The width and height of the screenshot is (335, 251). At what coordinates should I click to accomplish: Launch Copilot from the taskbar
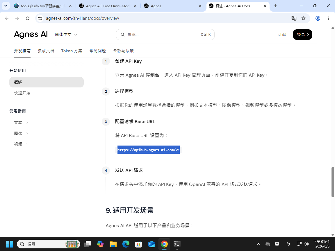(x=100, y=244)
